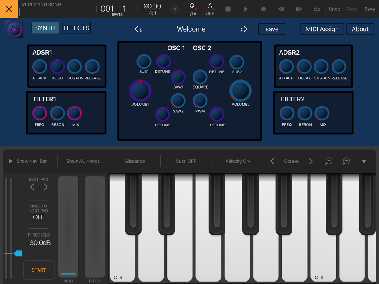Decrease DEST. PAD with left chevron

(32, 187)
